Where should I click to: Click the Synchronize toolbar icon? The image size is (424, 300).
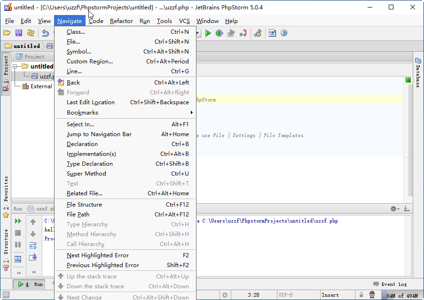tap(31, 33)
